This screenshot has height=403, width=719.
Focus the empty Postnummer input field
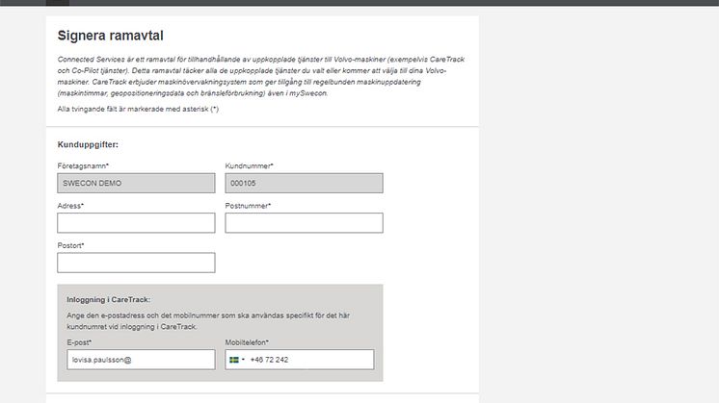tap(304, 223)
